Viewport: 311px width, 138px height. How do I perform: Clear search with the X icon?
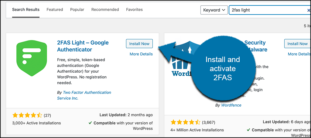[309, 10]
